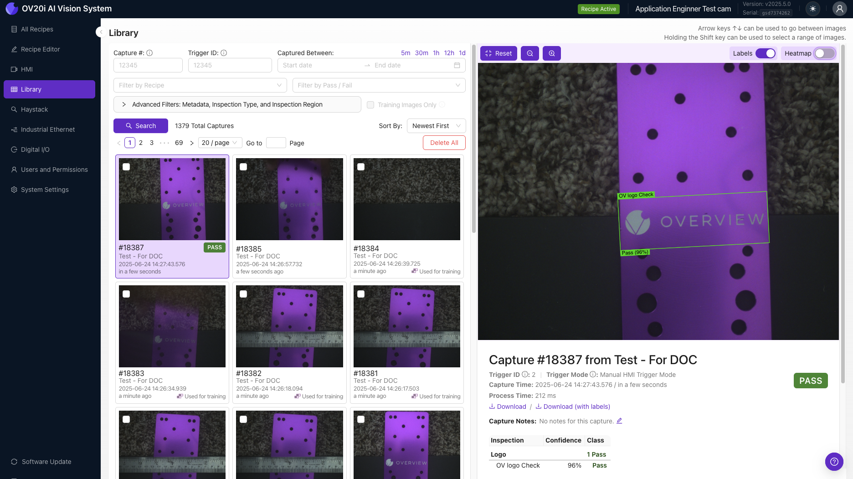Viewport: 853px width, 479px height.
Task: Open the calendar date picker icon
Action: tap(457, 65)
